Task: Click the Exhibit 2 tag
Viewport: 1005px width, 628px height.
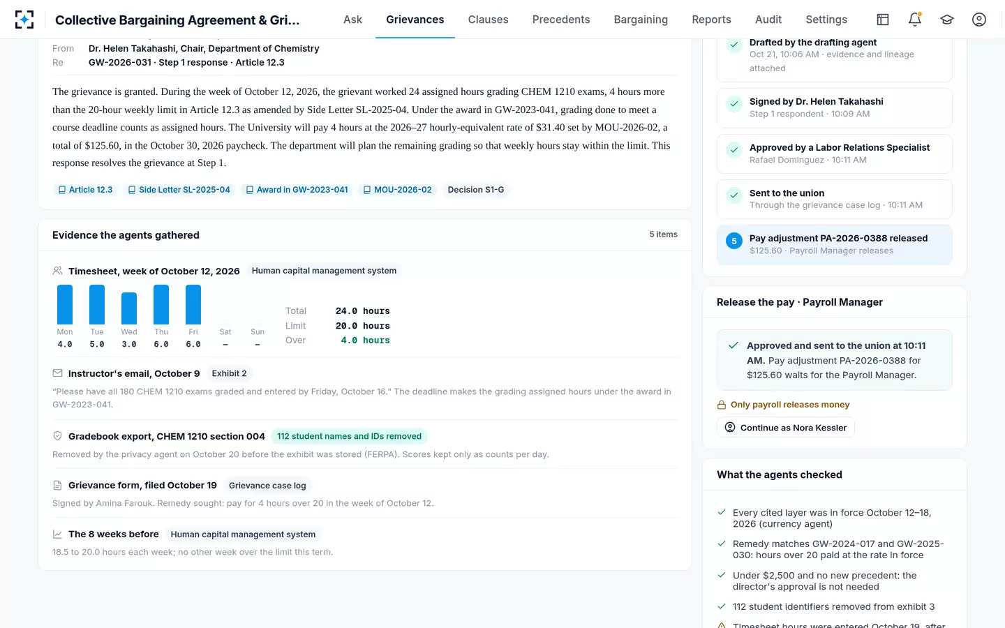Action: (230, 373)
